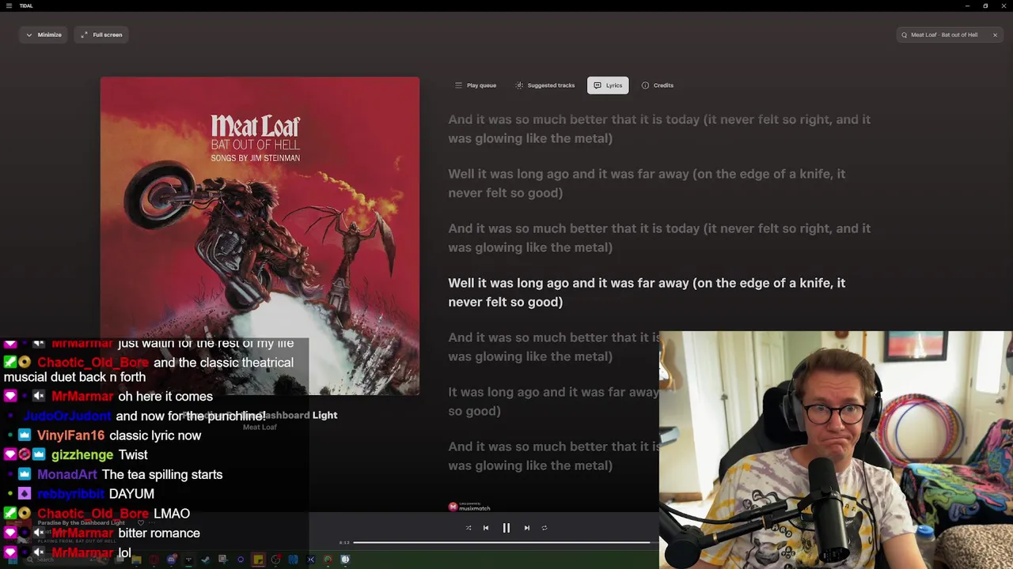The height and width of the screenshot is (569, 1013).
Task: Click gizzhenge's name in chat
Action: pyautogui.click(x=82, y=455)
